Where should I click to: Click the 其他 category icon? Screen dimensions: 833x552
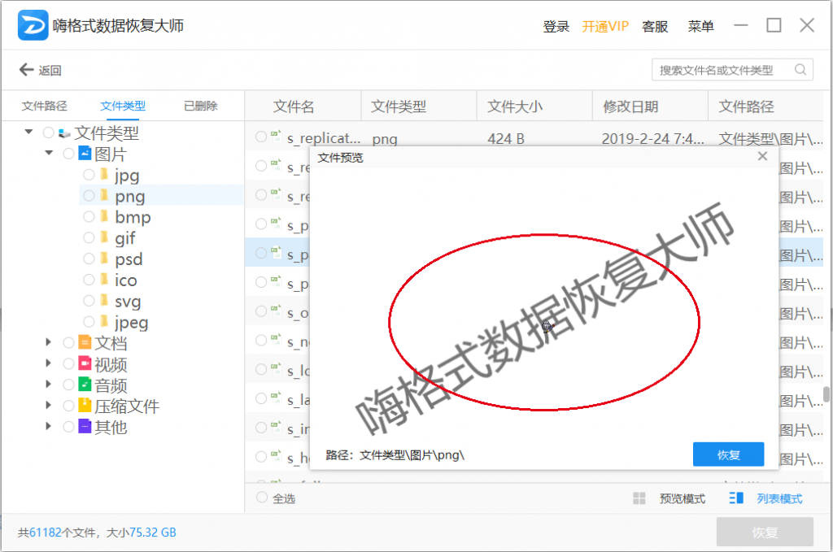point(85,426)
